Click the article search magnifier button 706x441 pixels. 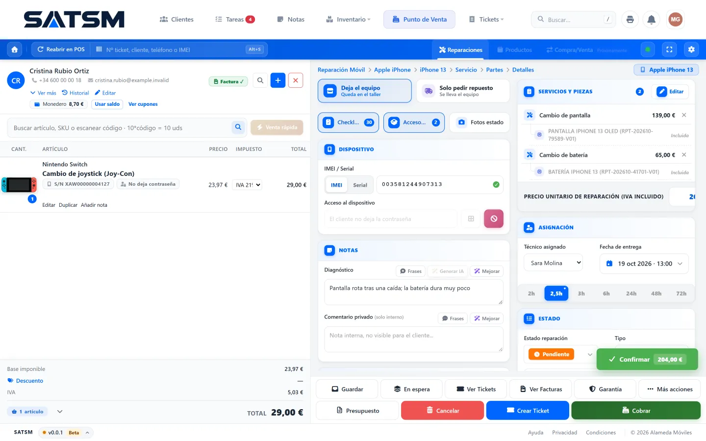point(238,127)
